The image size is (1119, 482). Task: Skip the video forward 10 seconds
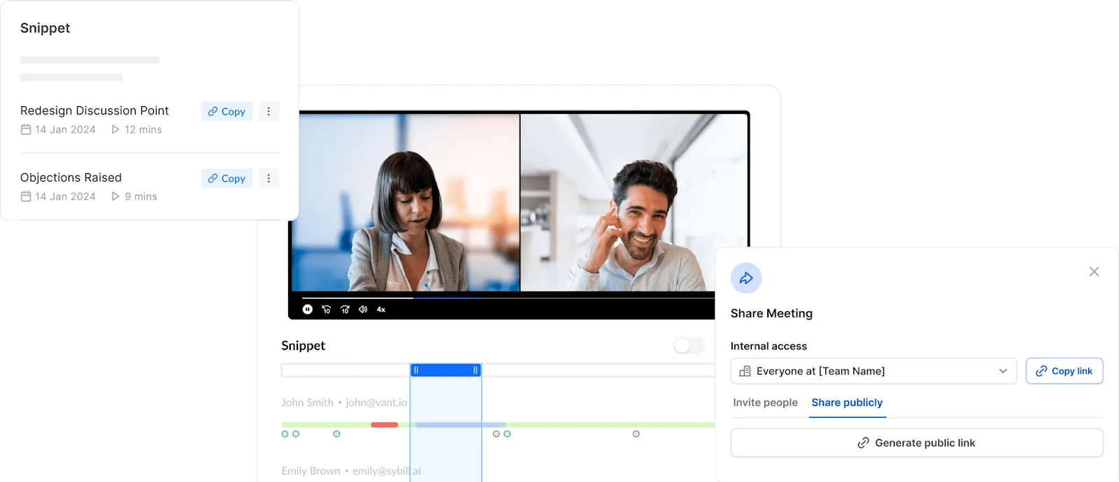[x=345, y=309]
